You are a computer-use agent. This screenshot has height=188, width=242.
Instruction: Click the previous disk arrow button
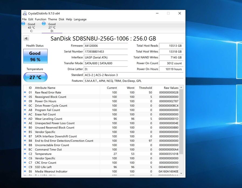coord(26,38)
